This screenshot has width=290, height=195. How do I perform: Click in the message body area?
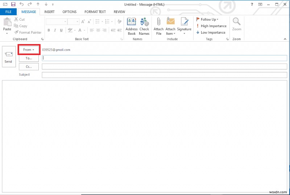pyautogui.click(x=144, y=136)
